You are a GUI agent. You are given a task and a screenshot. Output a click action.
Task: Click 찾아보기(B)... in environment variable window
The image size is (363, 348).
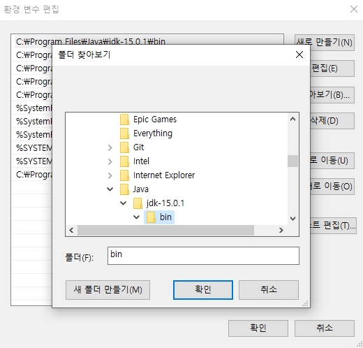(x=332, y=95)
